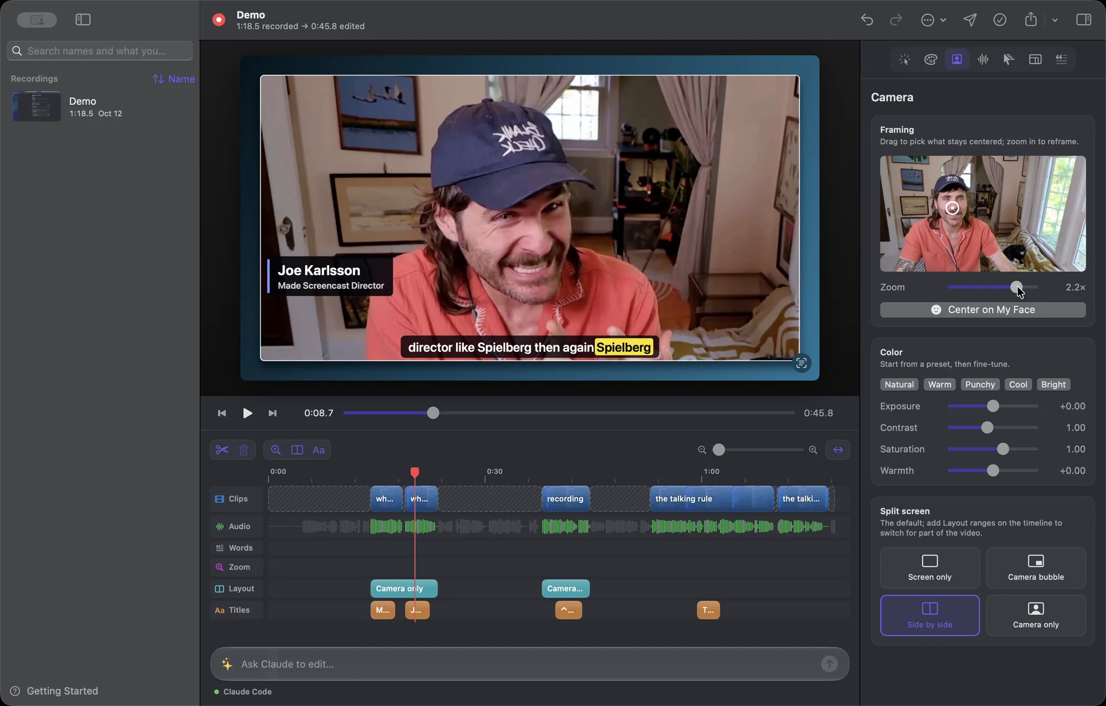Redo the last action
Screen dimensions: 1106x706
click(896, 20)
